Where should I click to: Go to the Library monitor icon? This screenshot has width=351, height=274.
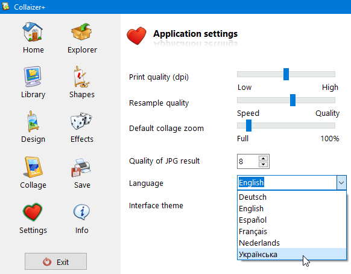click(33, 77)
